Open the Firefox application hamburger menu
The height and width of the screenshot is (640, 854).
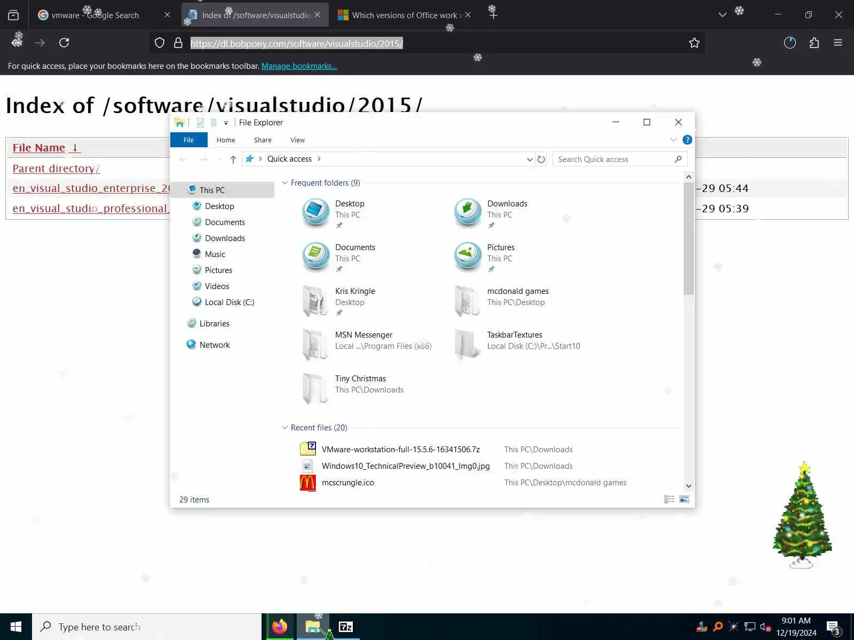click(838, 43)
